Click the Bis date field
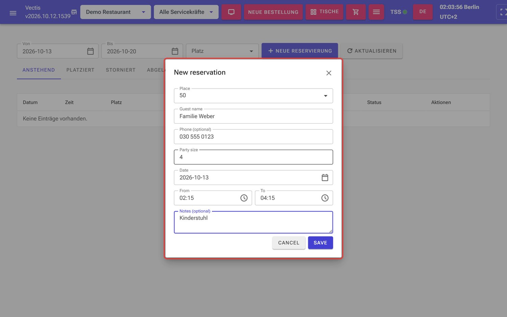Image resolution: width=507 pixels, height=317 pixels. coord(142,51)
